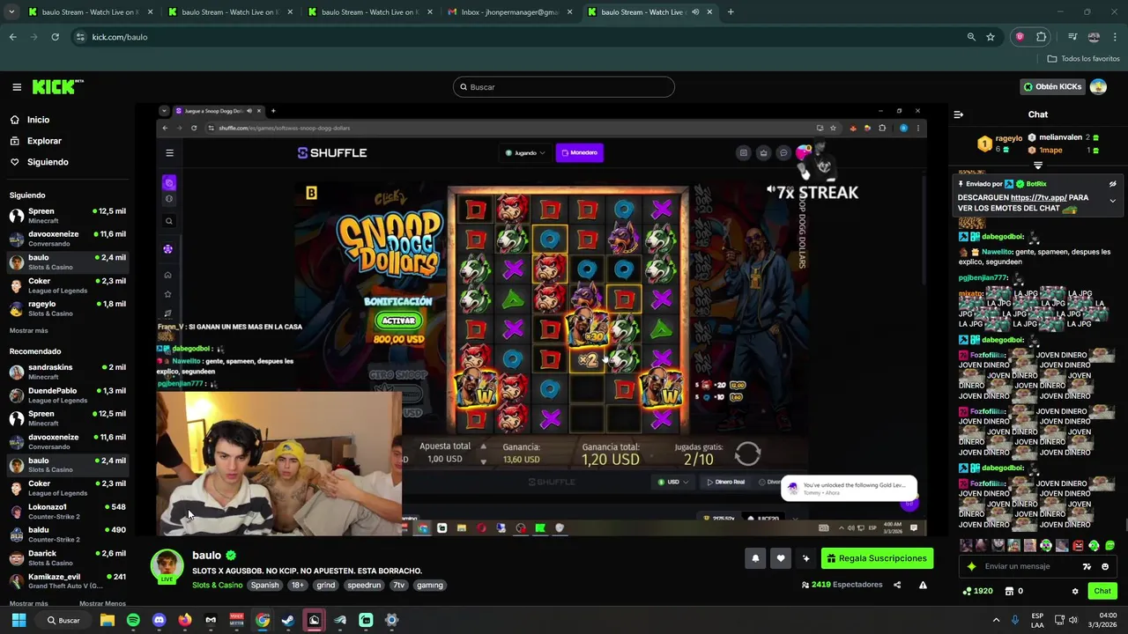Open sandraskins recommended channel
Image resolution: width=1128 pixels, height=634 pixels.
point(67,372)
